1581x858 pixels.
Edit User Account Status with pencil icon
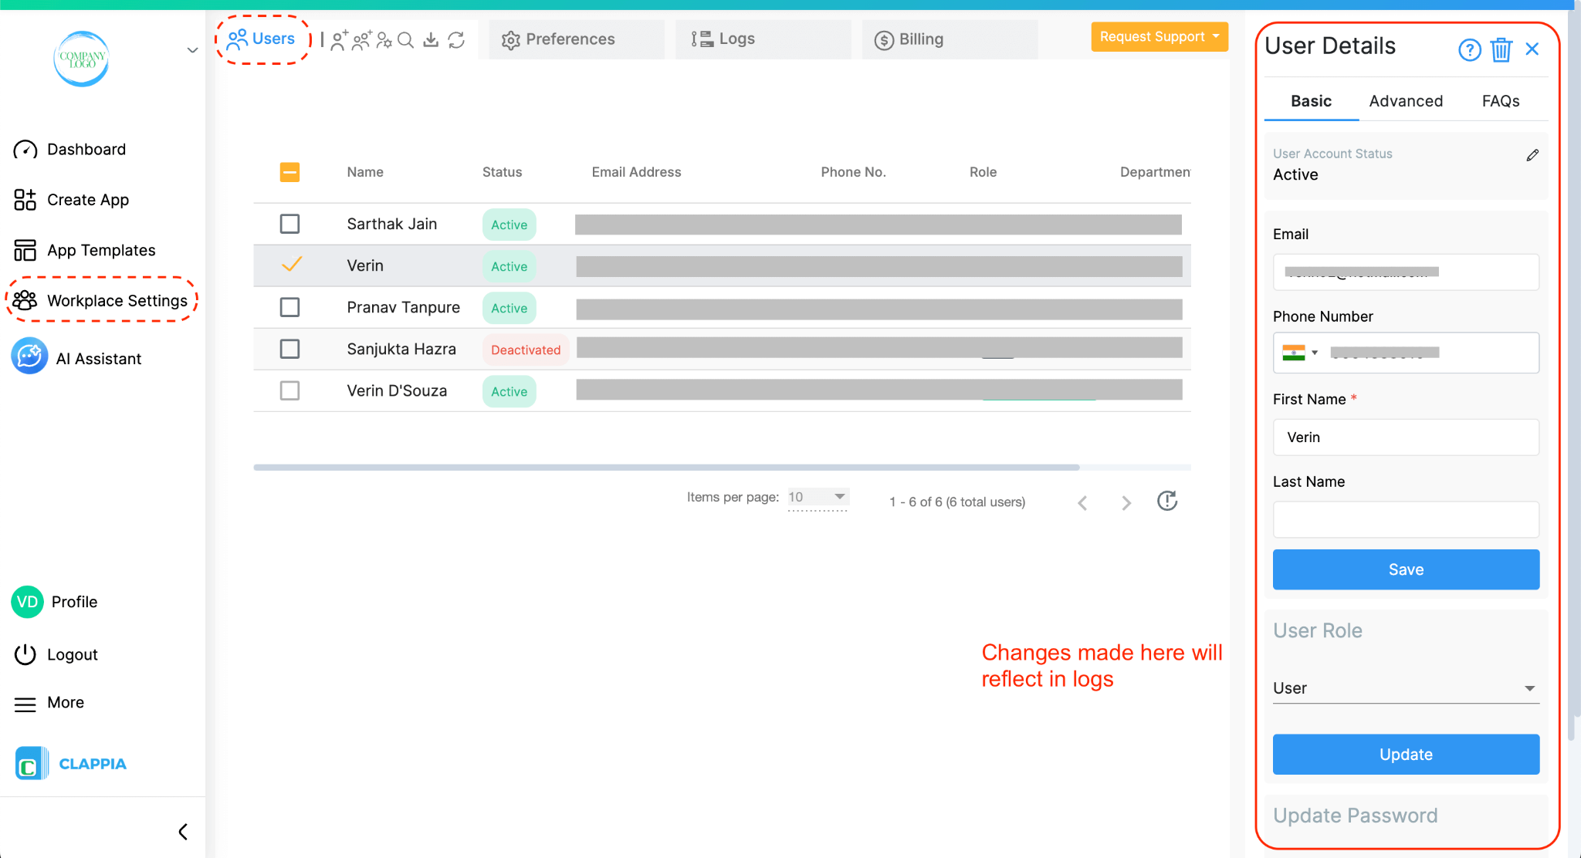tap(1532, 155)
